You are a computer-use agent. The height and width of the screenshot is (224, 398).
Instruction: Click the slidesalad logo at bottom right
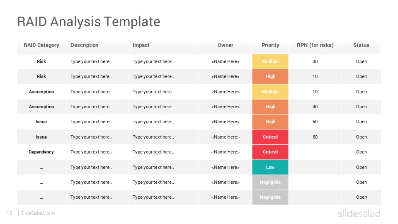coord(359,213)
